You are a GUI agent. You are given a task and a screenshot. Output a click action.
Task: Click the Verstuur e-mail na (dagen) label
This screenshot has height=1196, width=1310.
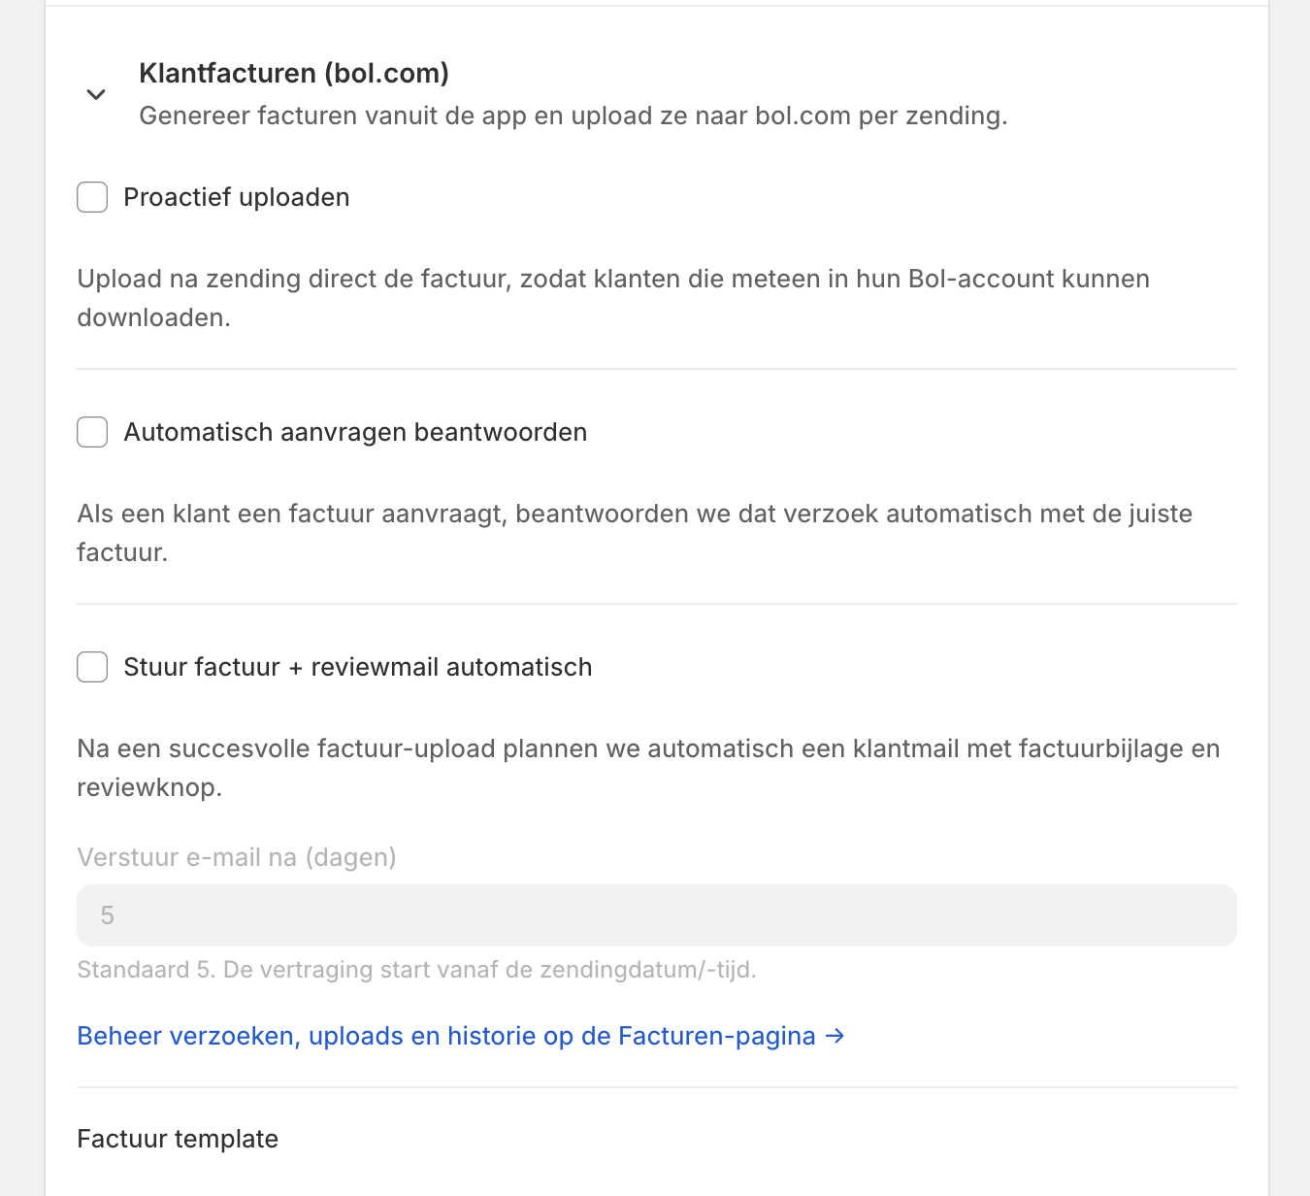click(237, 857)
